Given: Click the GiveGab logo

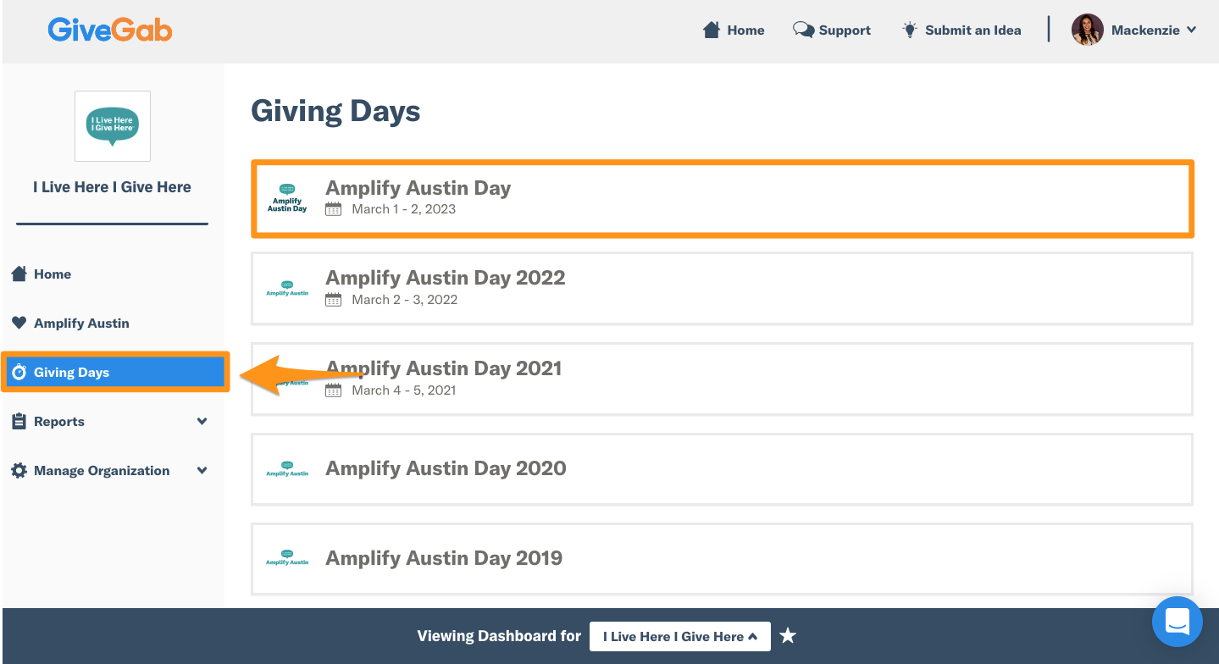Looking at the screenshot, I should (110, 30).
